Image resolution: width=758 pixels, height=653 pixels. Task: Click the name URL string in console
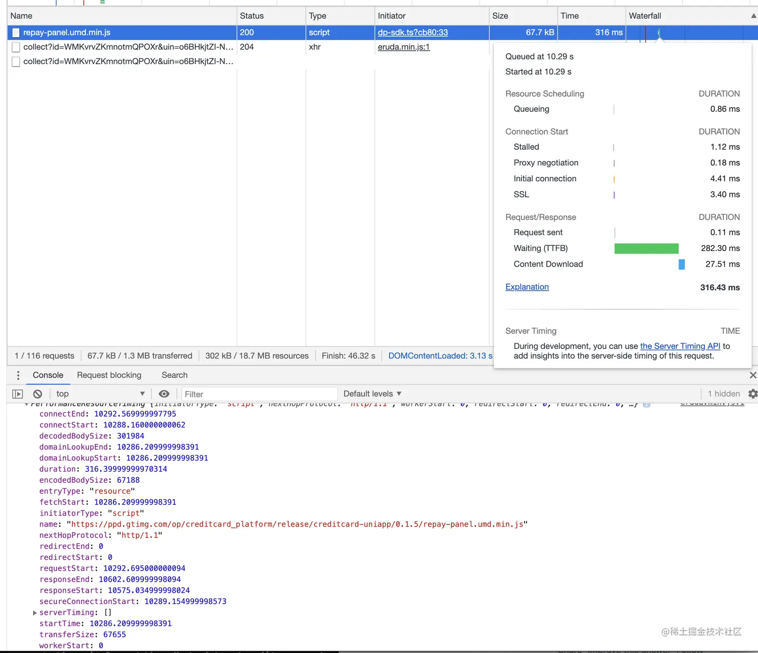(297, 524)
